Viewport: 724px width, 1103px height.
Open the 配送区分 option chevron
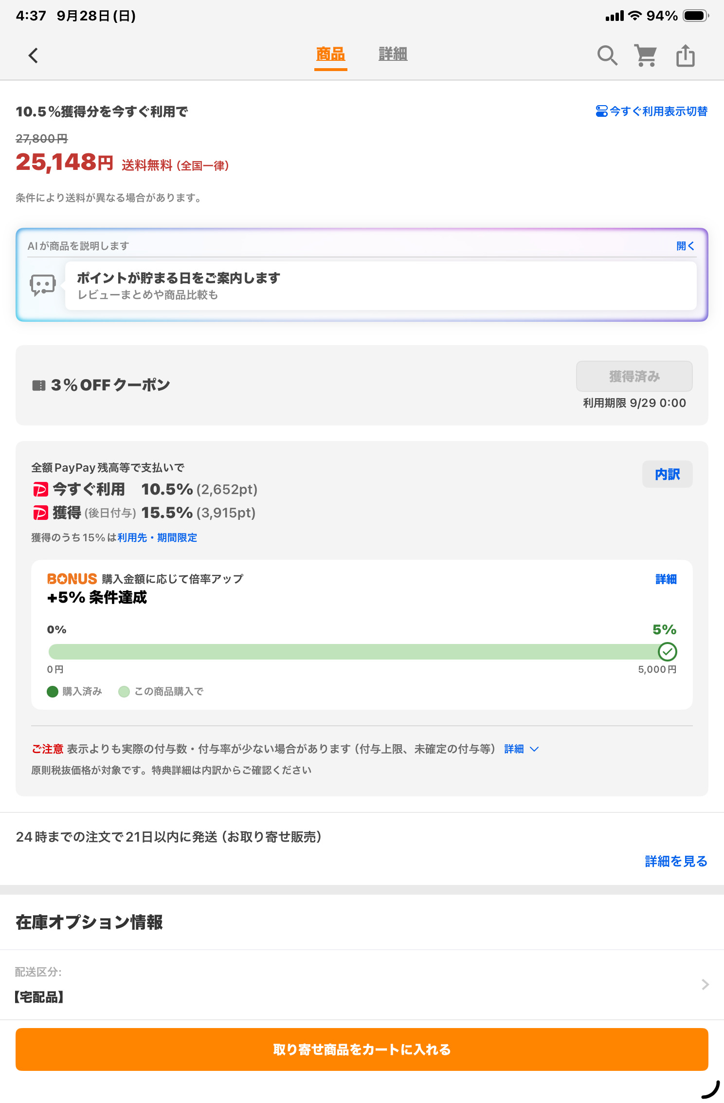tap(705, 985)
